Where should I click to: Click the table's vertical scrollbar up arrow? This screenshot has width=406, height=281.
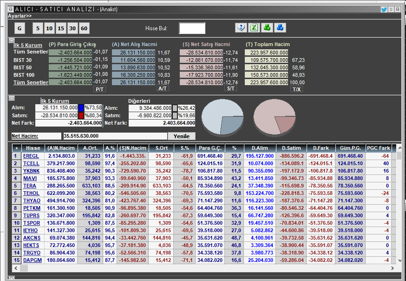[399, 148]
